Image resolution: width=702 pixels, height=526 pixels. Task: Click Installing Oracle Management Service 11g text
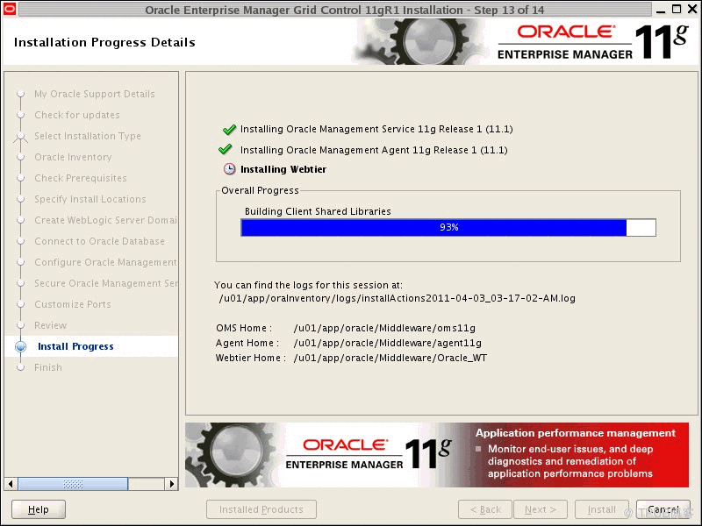click(376, 129)
